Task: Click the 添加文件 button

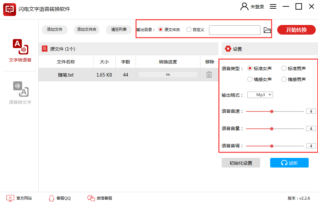Action: coord(54,30)
